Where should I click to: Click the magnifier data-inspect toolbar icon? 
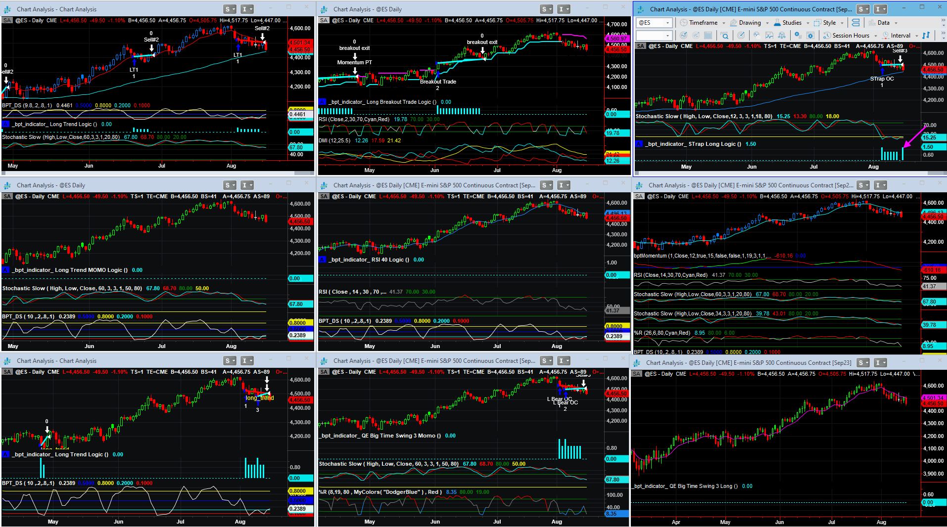(x=724, y=36)
